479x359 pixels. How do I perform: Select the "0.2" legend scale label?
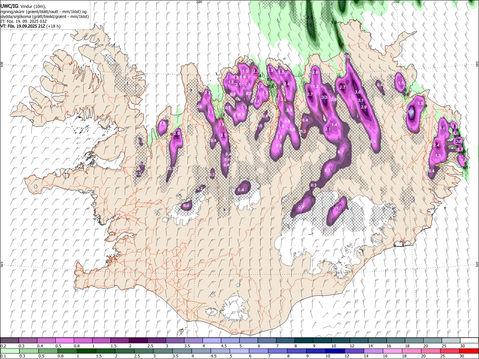[x=3, y=346]
